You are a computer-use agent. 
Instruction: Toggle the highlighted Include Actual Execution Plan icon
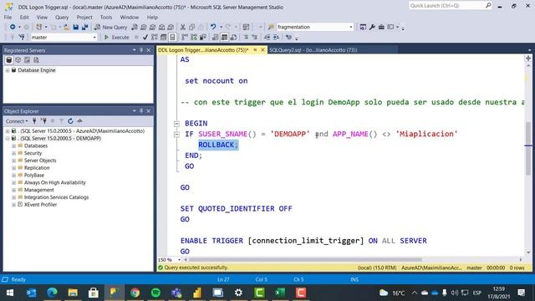coord(173,37)
